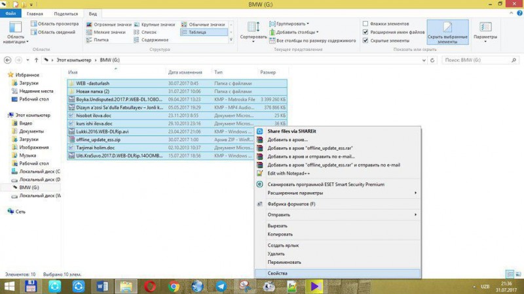This screenshot has width=524, height=294.
Task: Sort by Имя column header
Action: coord(73,73)
